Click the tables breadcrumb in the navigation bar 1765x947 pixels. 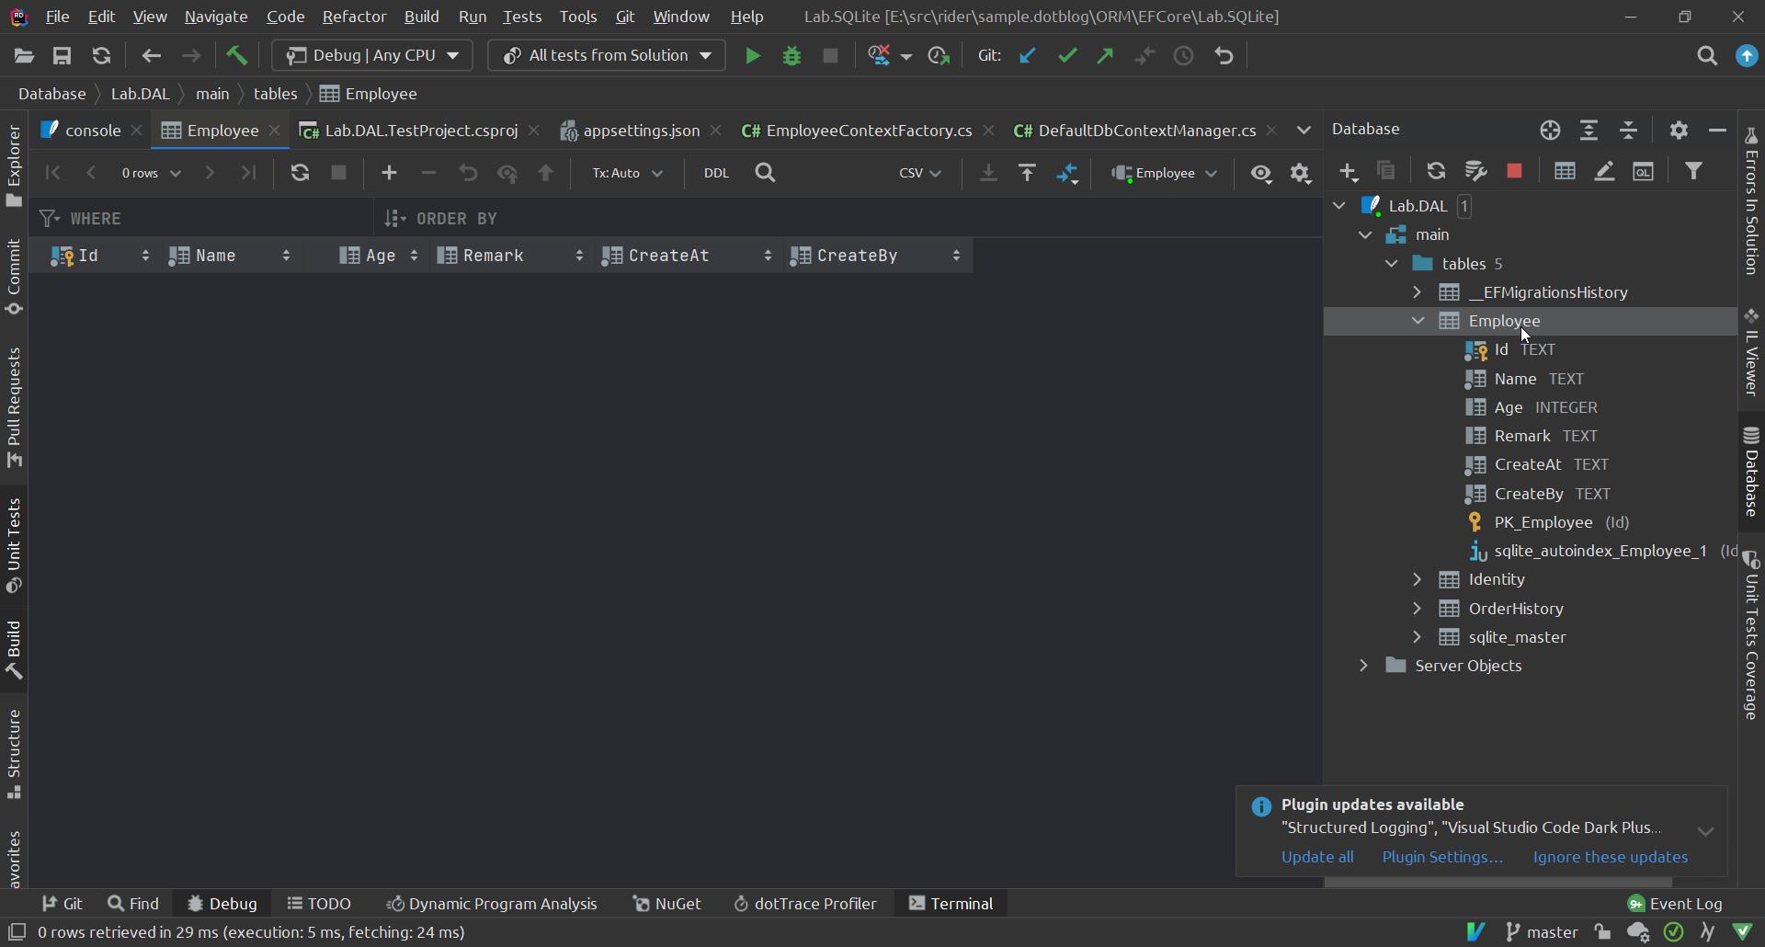click(275, 93)
